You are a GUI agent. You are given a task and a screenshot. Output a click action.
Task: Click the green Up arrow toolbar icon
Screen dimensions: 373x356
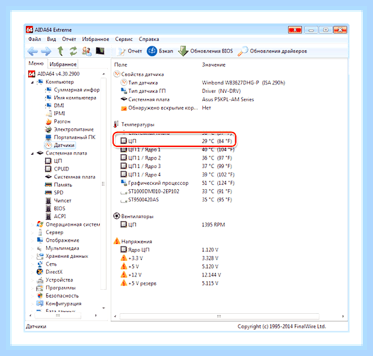pos(61,51)
